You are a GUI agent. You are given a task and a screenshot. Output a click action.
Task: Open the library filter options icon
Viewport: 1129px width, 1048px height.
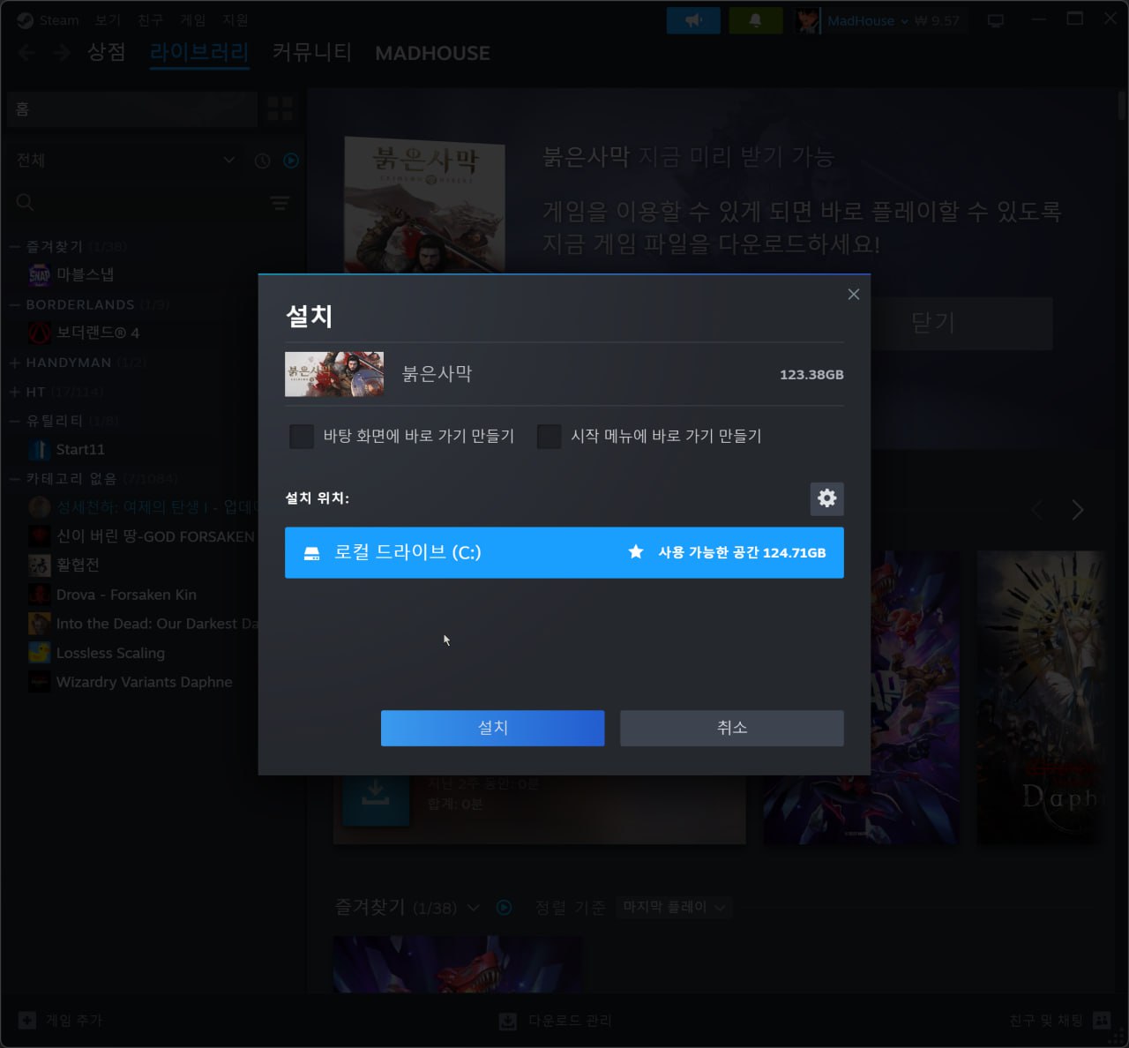pos(280,203)
